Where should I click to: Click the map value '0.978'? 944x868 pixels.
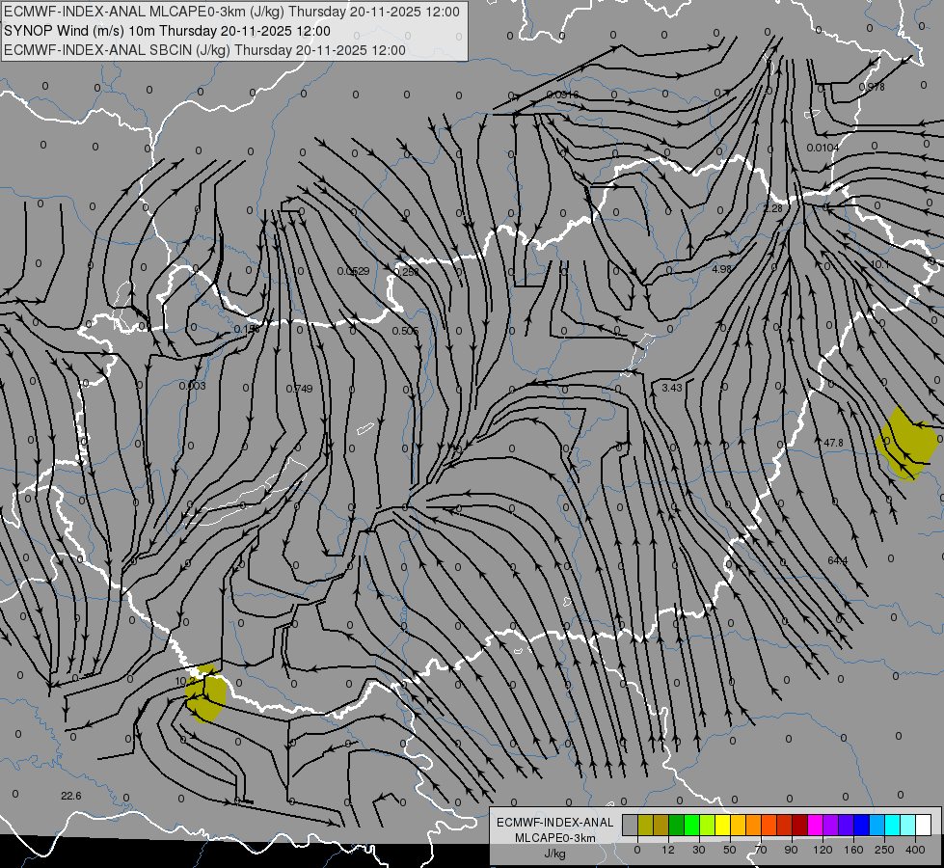(x=872, y=87)
